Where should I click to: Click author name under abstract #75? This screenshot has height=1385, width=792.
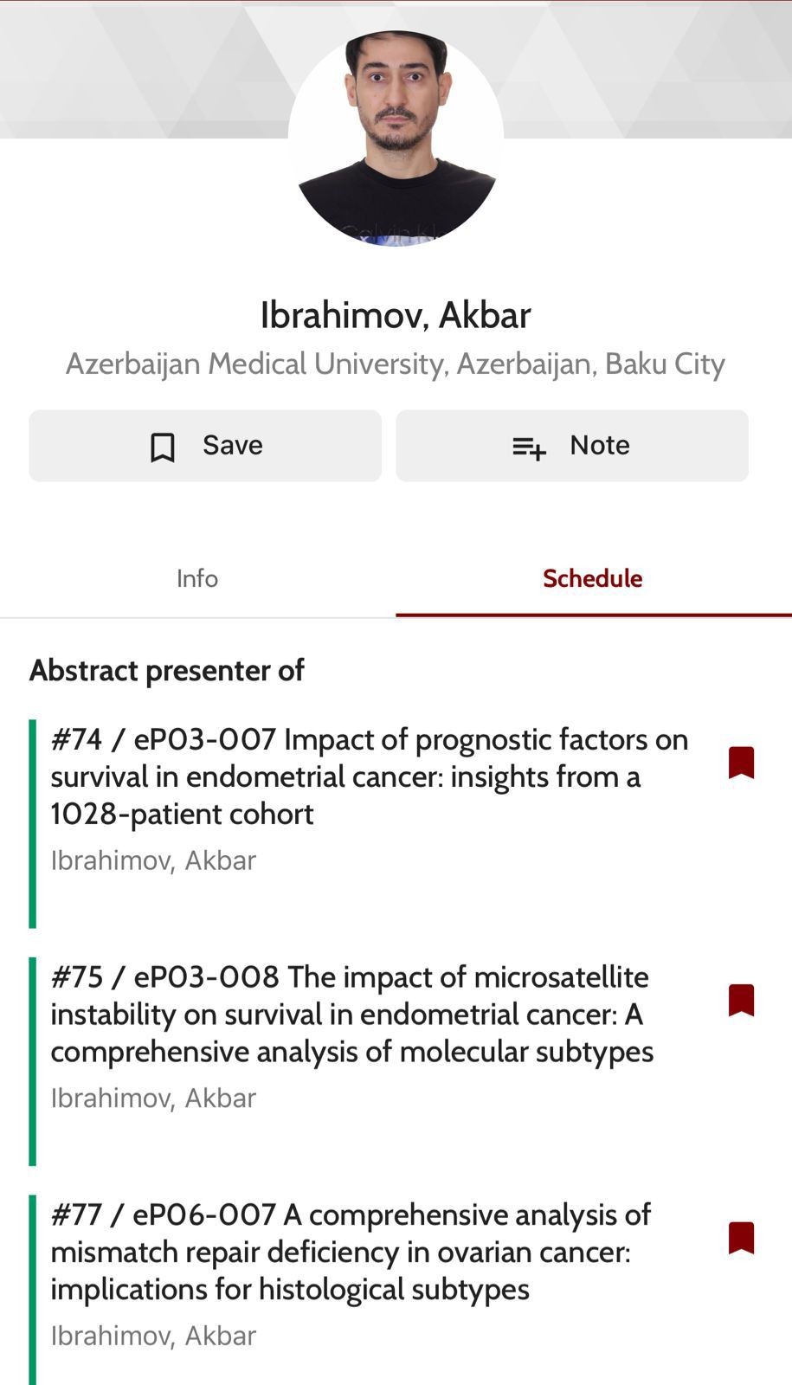(x=153, y=1098)
